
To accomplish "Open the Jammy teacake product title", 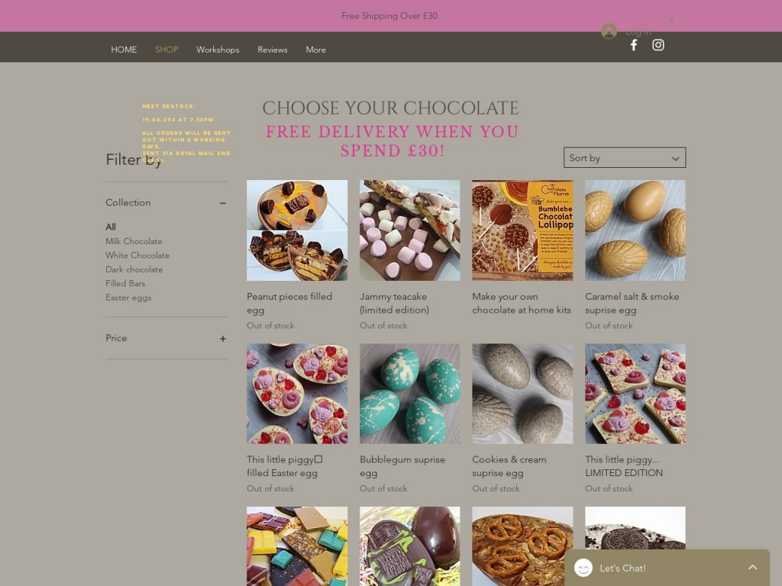I will tap(394, 303).
